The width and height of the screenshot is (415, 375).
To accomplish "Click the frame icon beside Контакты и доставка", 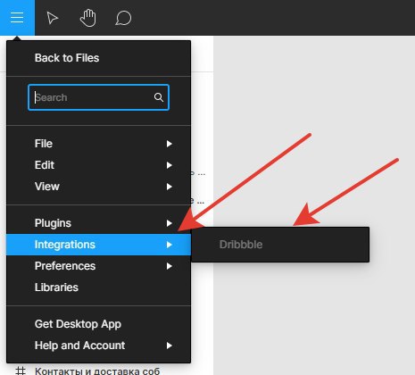I will pos(21,371).
